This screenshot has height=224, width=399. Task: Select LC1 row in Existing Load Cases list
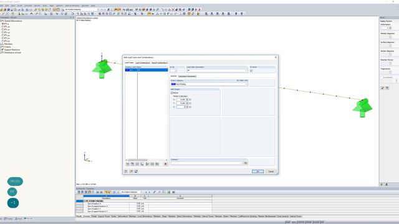(x=147, y=70)
